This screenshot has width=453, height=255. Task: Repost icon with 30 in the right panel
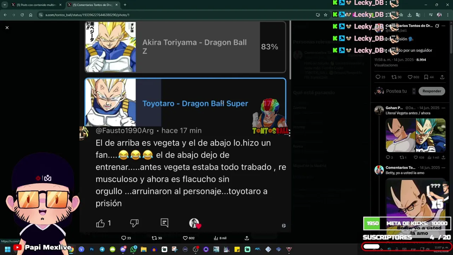(x=396, y=77)
